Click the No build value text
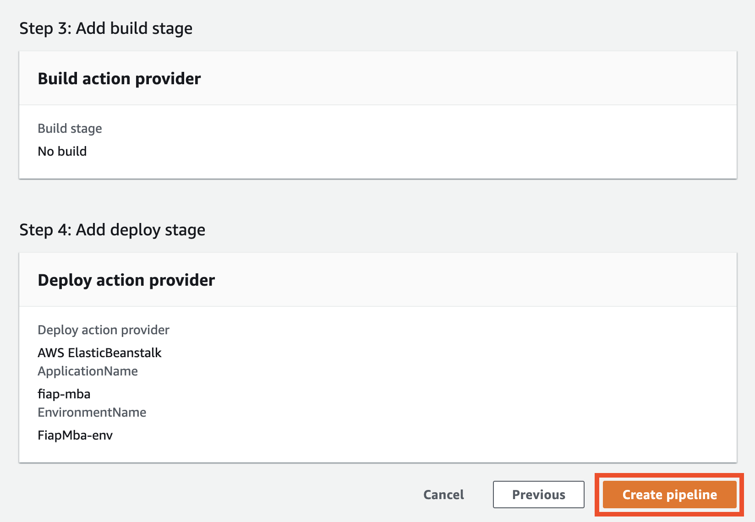 point(62,152)
